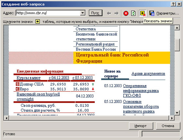The width and height of the screenshot is (183, 140).
Task: Toggle the Show/Hide icons toolbar button
Action: [x=143, y=13]
